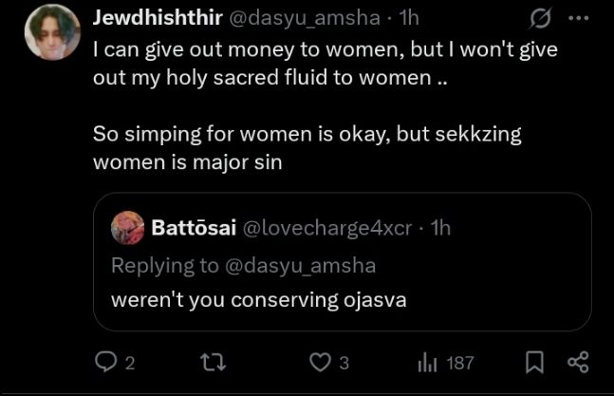The width and height of the screenshot is (614, 396).
Task: Click the reply speech bubble icon
Action: 104,362
